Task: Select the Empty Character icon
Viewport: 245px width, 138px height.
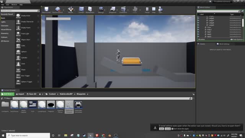Action: (x=18, y=22)
